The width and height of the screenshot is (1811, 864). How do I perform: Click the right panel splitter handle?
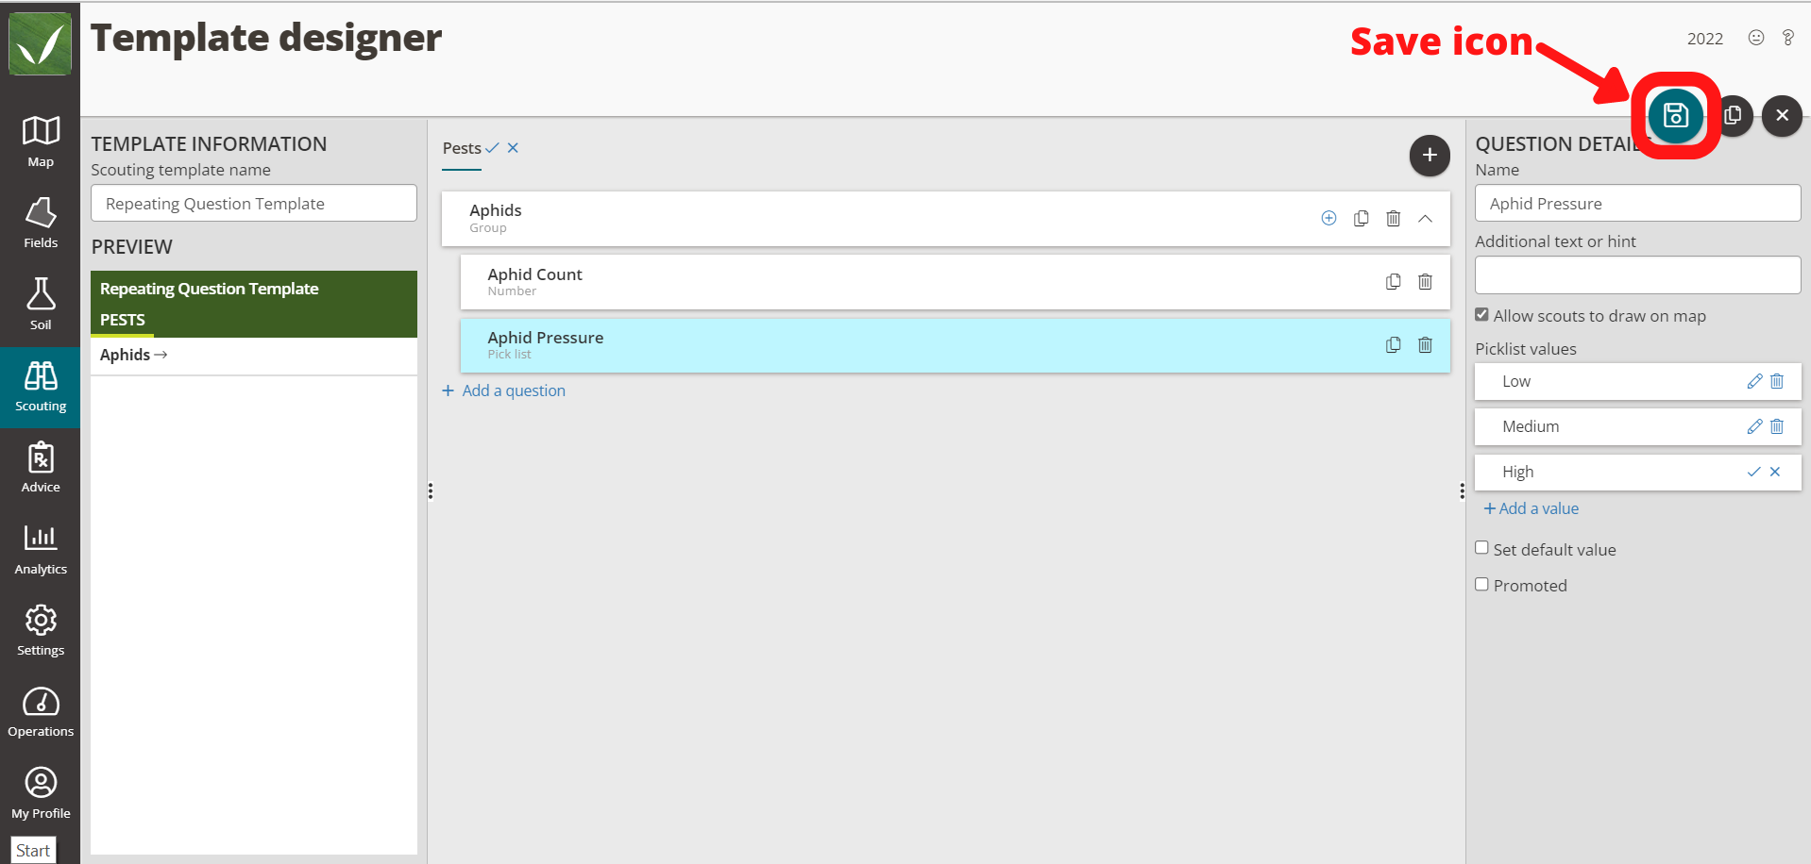coord(1462,490)
